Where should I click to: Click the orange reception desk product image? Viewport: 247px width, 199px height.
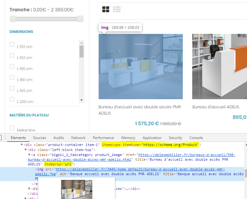pos(219,67)
